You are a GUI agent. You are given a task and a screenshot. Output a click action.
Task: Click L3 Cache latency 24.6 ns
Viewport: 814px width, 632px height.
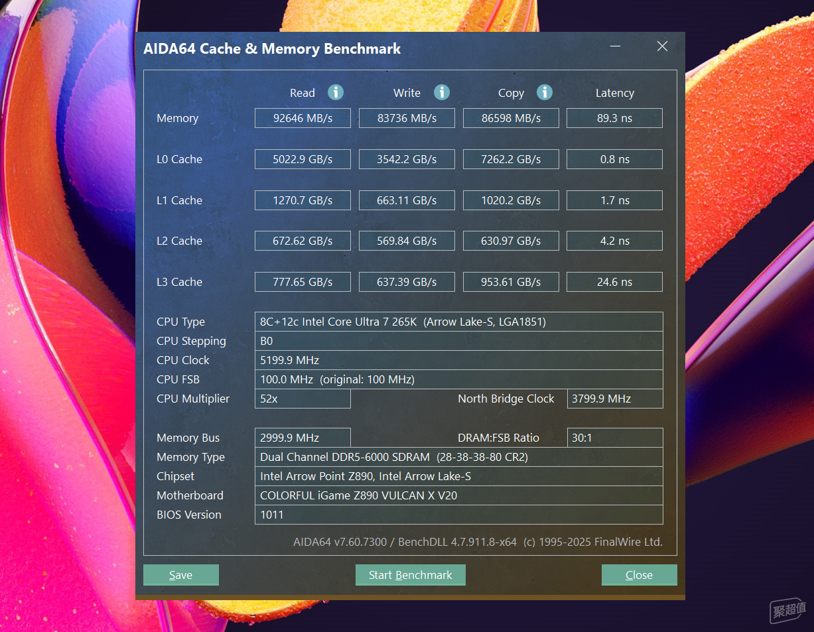615,282
